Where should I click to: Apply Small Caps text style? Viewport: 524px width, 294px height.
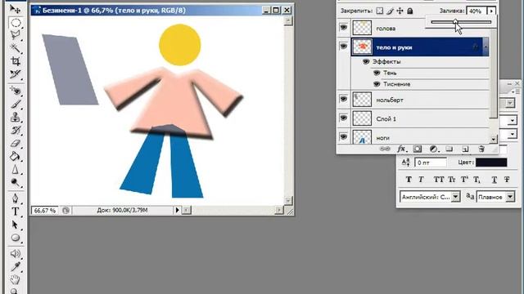pyautogui.click(x=451, y=180)
